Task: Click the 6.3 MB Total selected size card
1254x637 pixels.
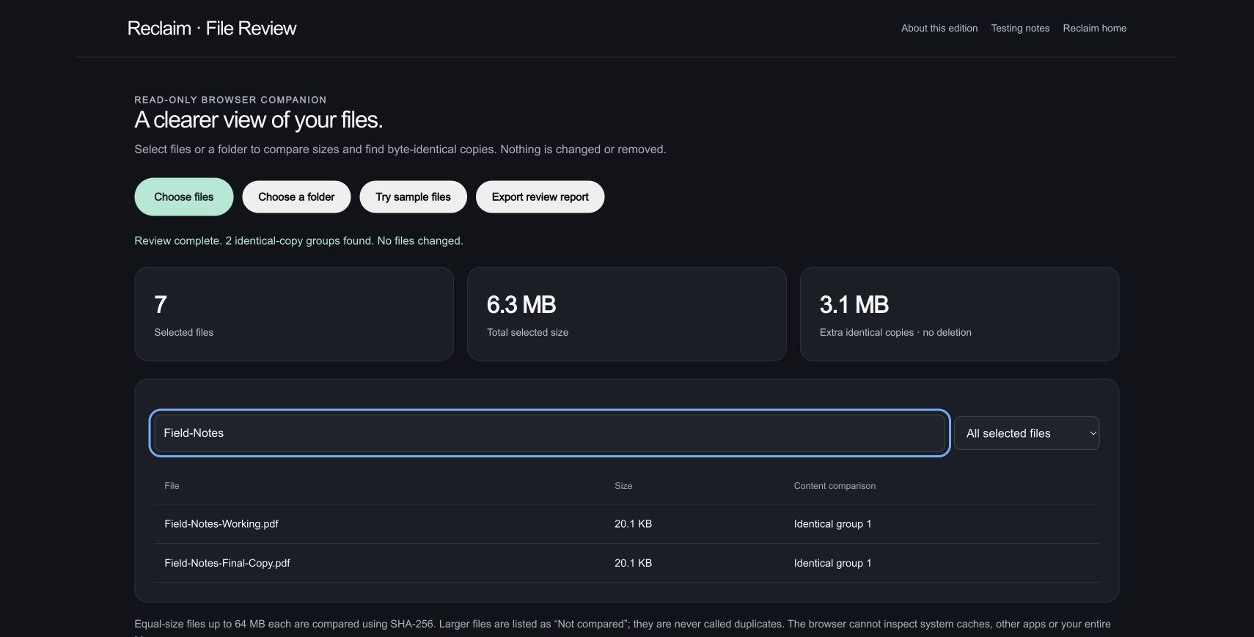Action: [627, 314]
